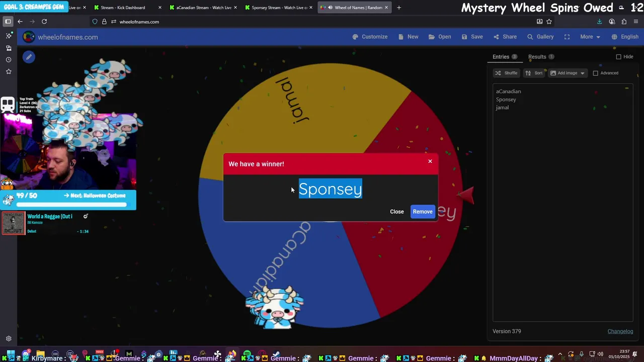Viewport: 644px width, 362px height.
Task: Click the padlock site info icon
Action: click(104, 22)
